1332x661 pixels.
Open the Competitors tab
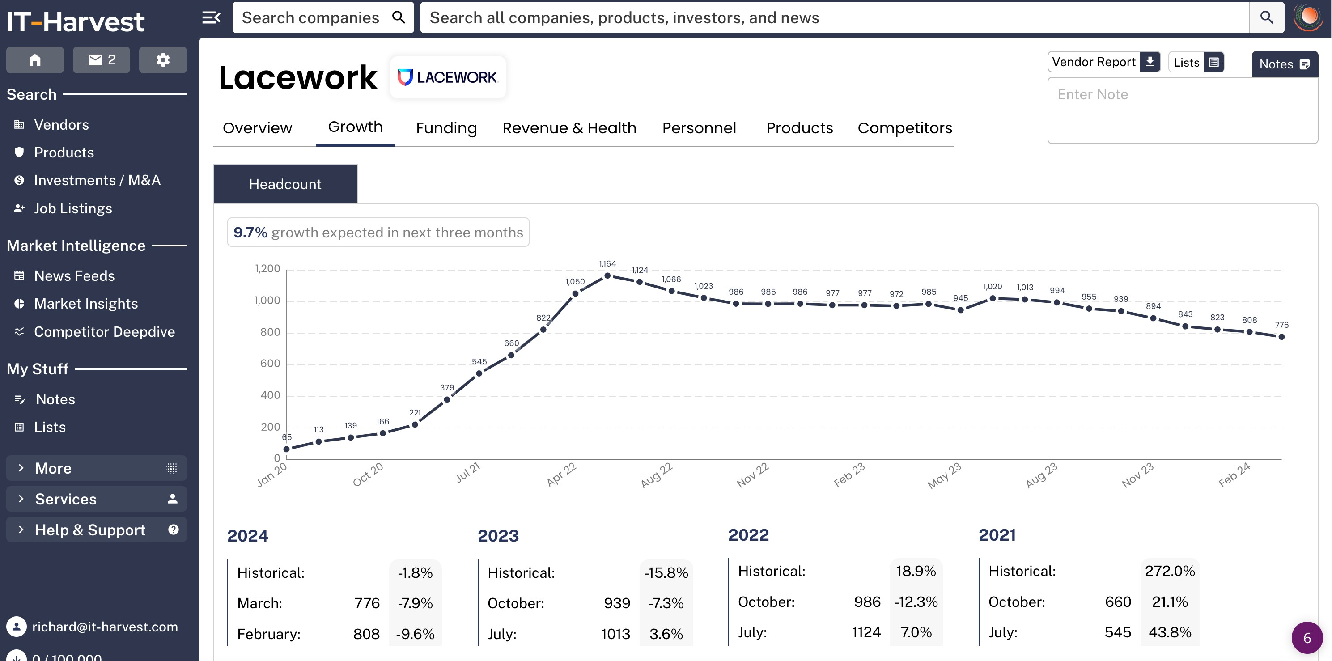pos(904,128)
